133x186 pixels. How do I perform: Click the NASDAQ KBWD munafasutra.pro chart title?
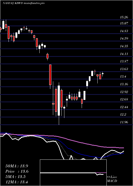24,3
